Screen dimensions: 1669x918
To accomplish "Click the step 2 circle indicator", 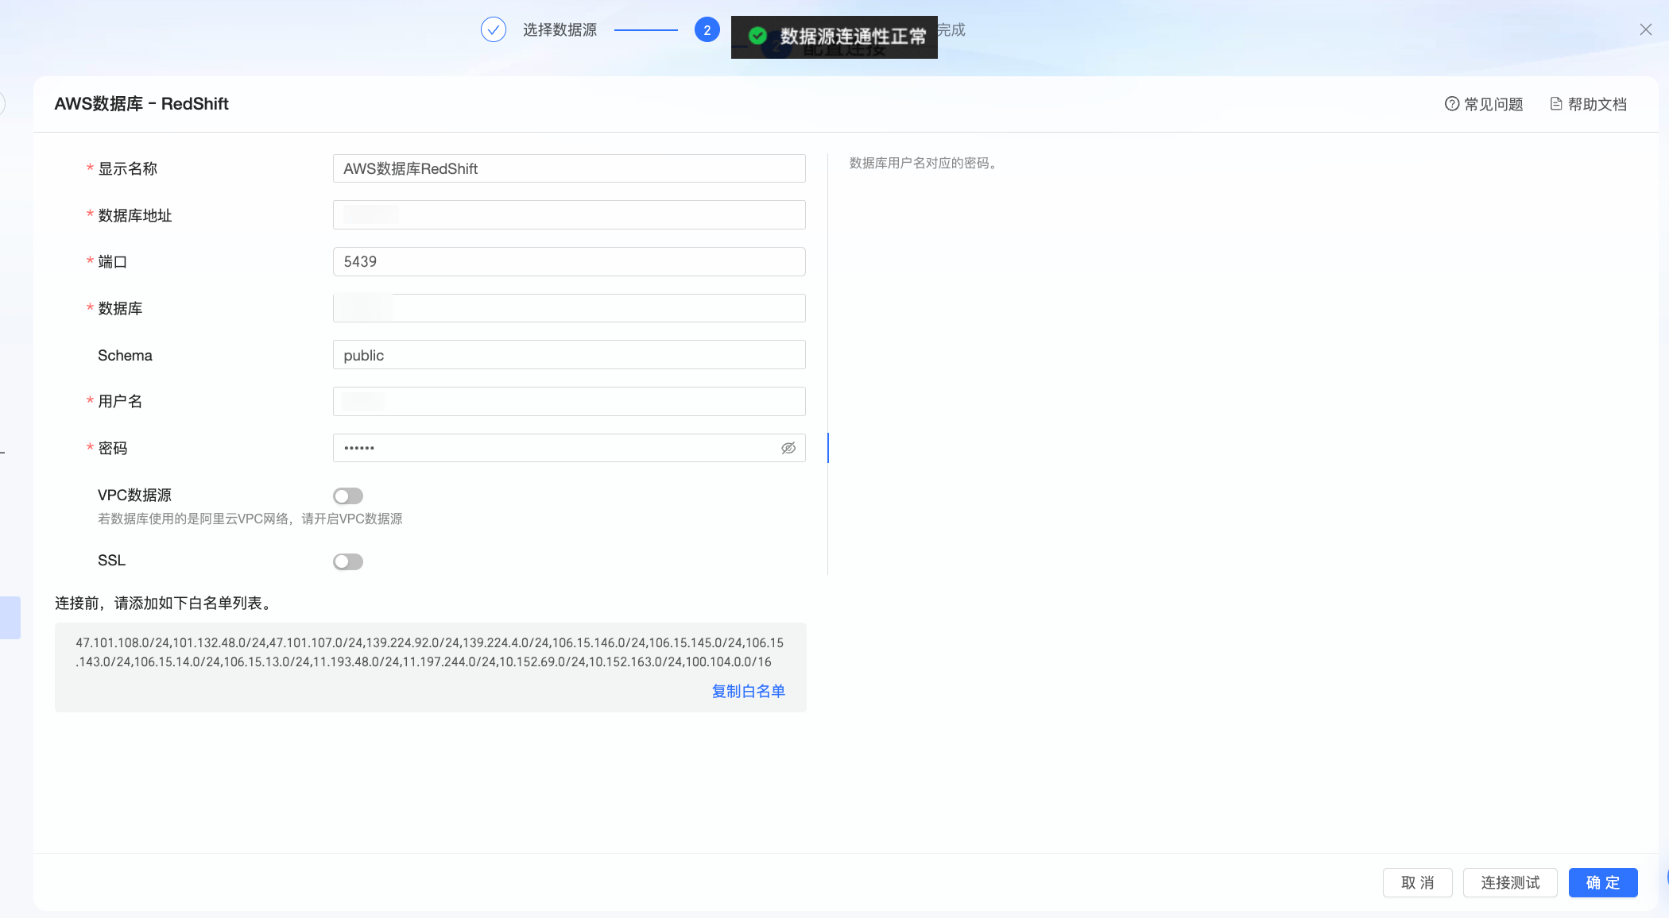I will (707, 30).
